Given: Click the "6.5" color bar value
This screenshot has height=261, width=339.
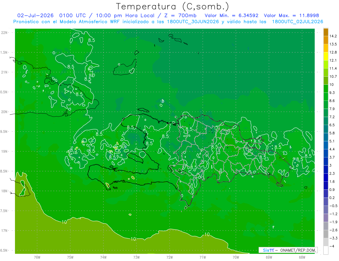Looking at the screenshot, I should [332, 125].
